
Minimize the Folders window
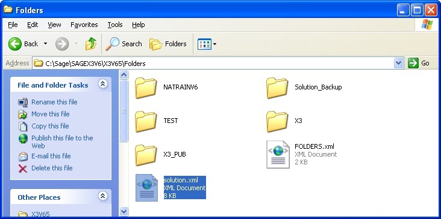pyautogui.click(x=402, y=10)
